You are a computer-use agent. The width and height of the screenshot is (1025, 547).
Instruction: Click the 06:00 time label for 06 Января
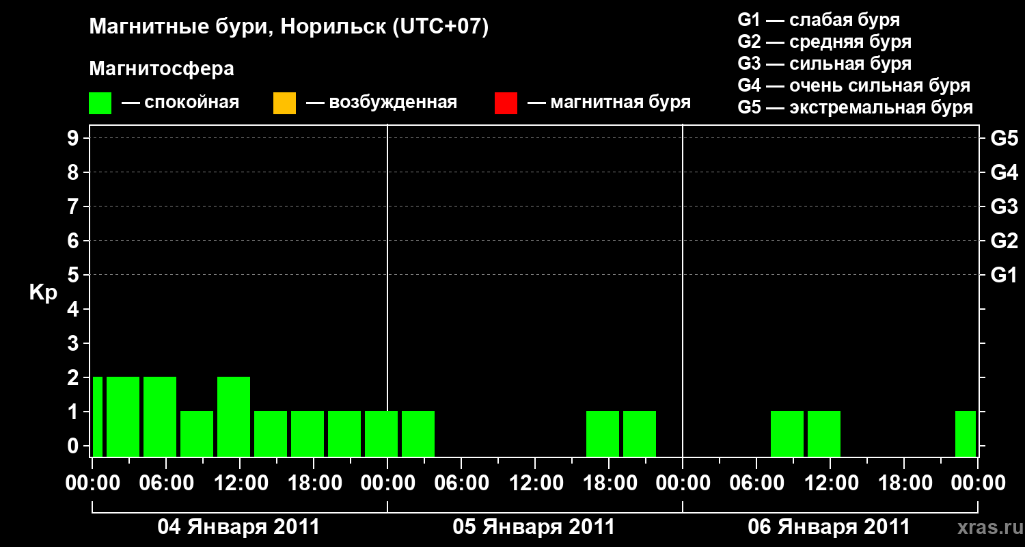pos(756,483)
